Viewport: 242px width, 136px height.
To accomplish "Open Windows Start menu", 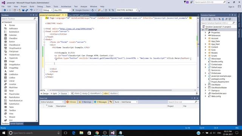I will (4, 133).
